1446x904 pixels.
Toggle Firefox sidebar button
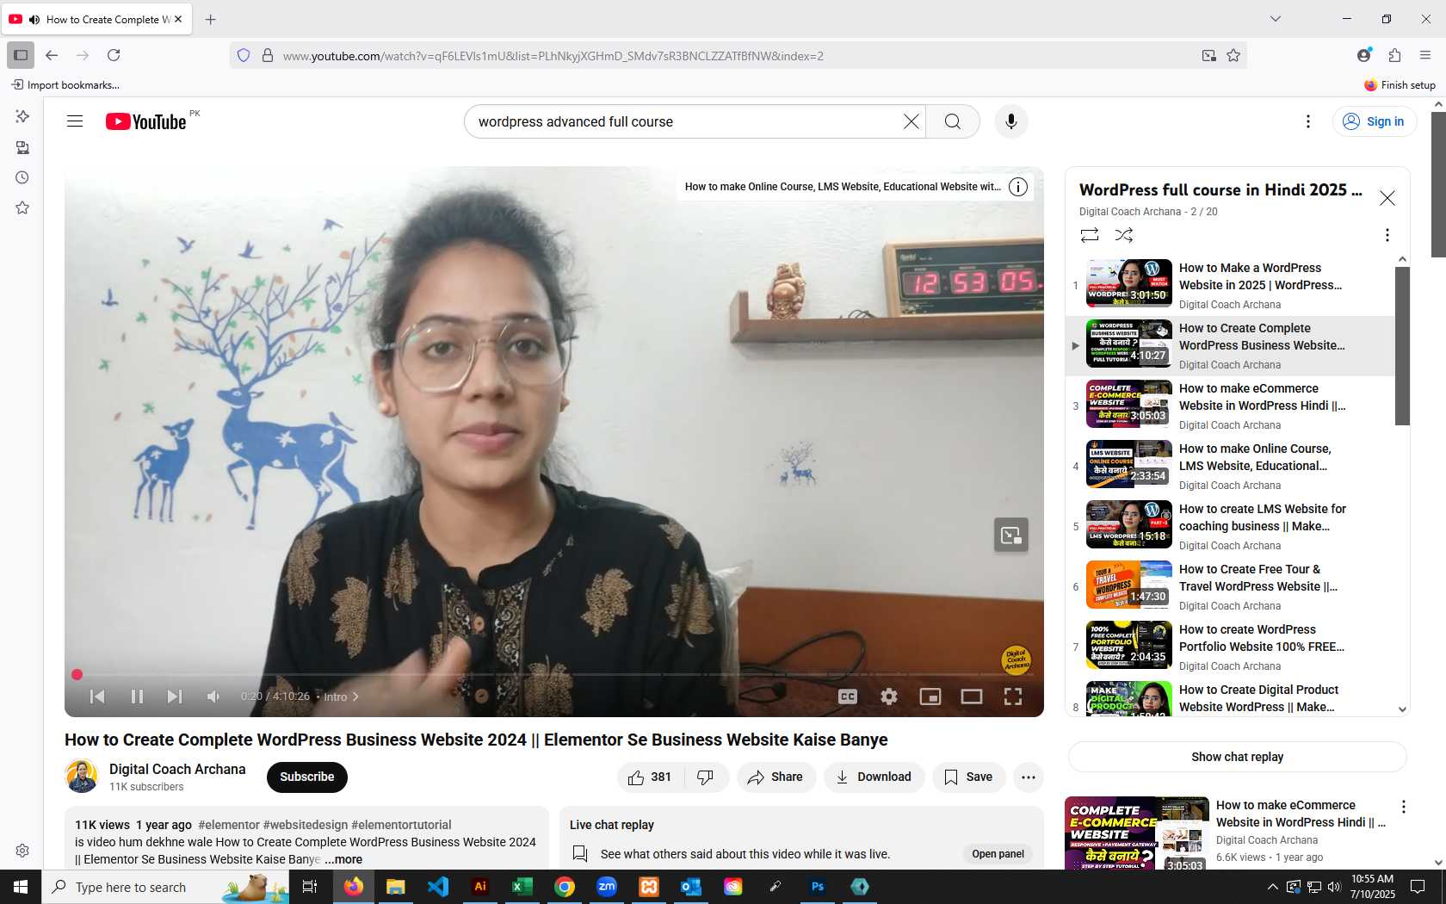pyautogui.click(x=21, y=55)
